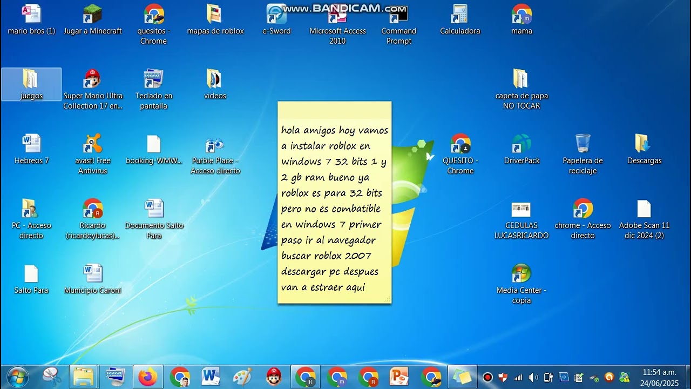Select the mario bros (1) desktop icon

coord(31,20)
